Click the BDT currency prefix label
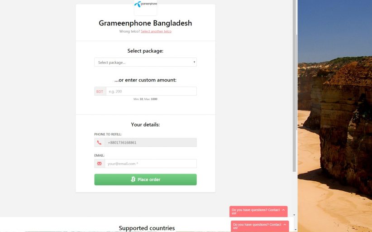Viewport: 372px width, 232px height. coord(100,92)
